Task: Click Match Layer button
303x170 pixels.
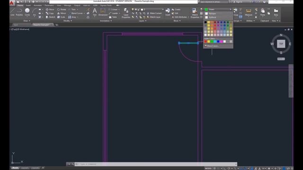Action: point(154,17)
